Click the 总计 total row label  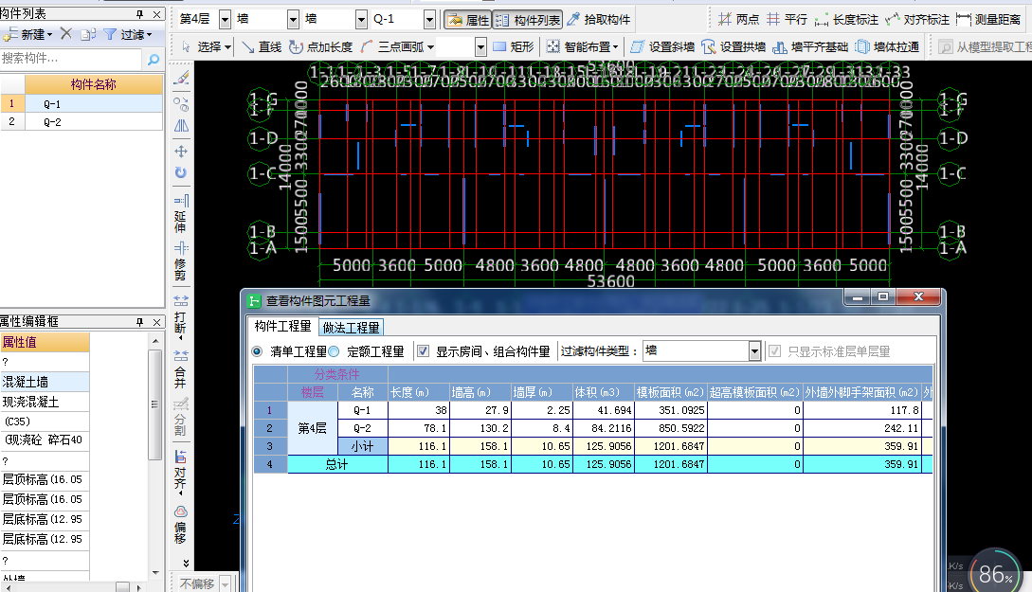[x=337, y=464]
